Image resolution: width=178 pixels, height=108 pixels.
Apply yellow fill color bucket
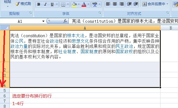[74, 4]
